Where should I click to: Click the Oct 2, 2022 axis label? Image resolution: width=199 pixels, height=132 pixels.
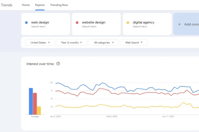(56, 116)
